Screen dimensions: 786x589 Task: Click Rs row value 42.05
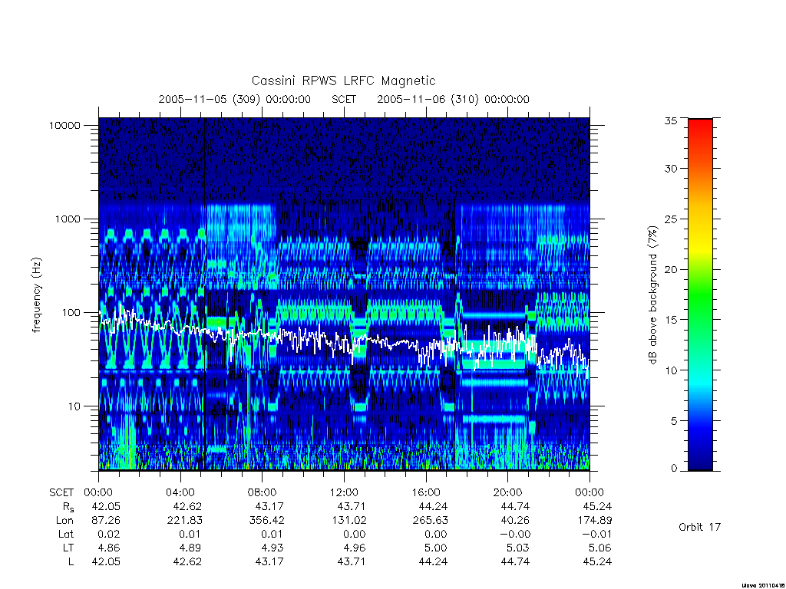coord(106,507)
